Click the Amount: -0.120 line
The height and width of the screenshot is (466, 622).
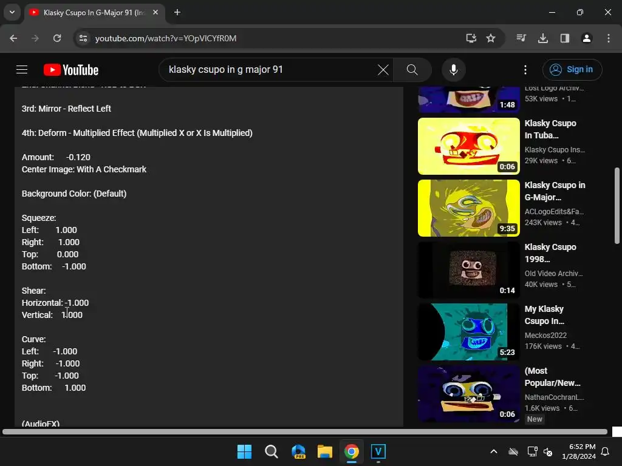[x=56, y=157]
